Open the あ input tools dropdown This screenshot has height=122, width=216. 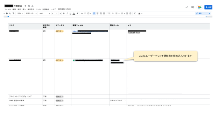pos(140,14)
